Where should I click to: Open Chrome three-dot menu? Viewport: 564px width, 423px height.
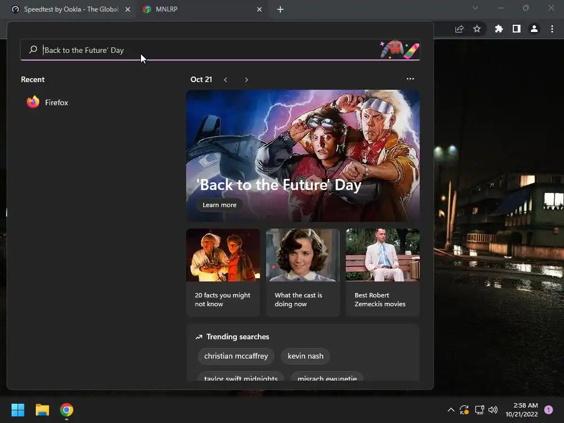click(x=552, y=29)
